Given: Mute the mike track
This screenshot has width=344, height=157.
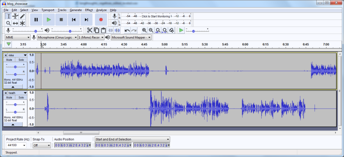Looking at the screenshot, I should click(x=9, y=60).
